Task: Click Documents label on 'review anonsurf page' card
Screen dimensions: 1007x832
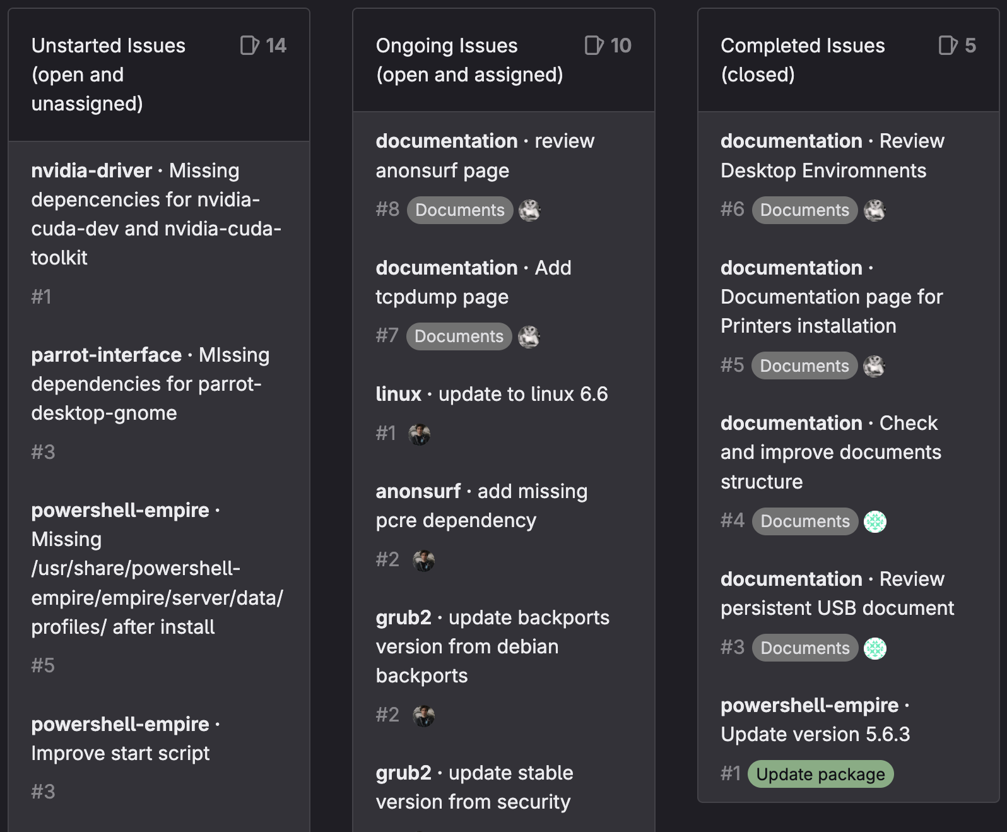Action: tap(460, 210)
